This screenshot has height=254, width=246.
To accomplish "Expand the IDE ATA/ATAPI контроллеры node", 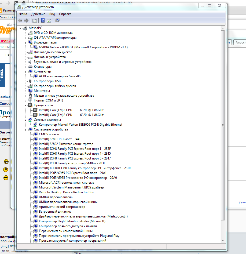I will pos(25,38).
